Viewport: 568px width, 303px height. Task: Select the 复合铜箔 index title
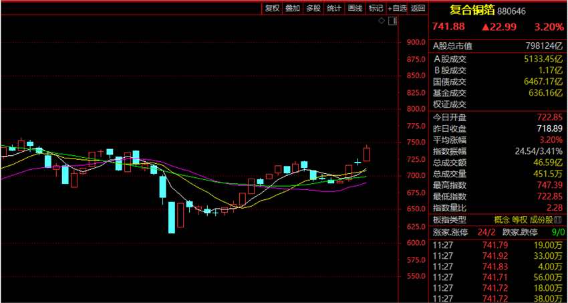tap(472, 10)
